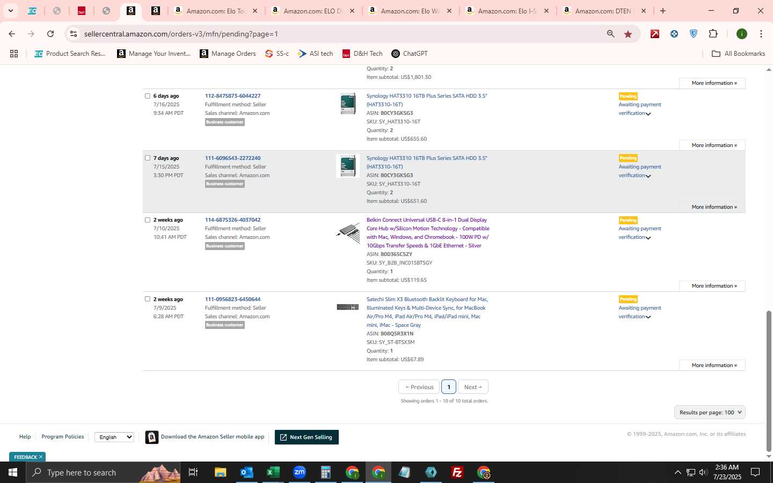The height and width of the screenshot is (483, 773).
Task: Open Satechi Slim X3 Bluetooth Keyboard link
Action: [x=427, y=312]
